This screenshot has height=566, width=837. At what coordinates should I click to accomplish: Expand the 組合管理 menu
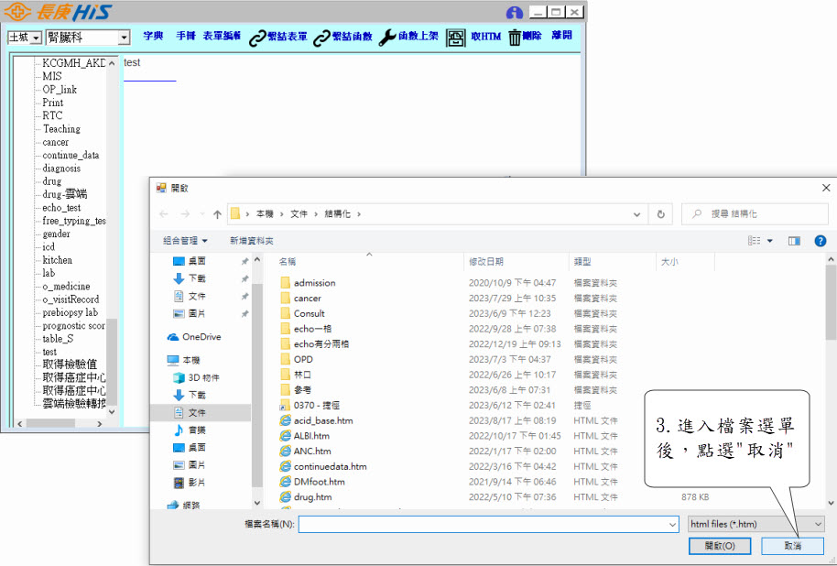coord(185,241)
